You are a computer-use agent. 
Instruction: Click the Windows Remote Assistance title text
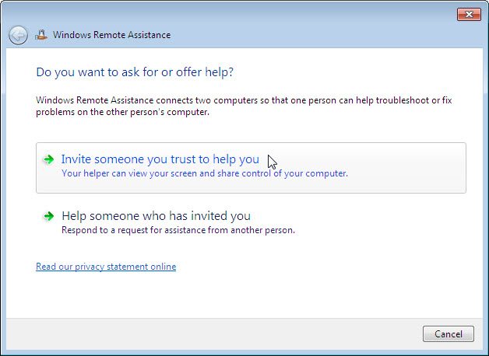click(111, 35)
